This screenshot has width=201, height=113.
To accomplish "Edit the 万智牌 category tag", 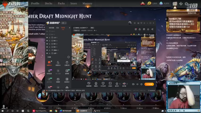I will click(76, 30).
